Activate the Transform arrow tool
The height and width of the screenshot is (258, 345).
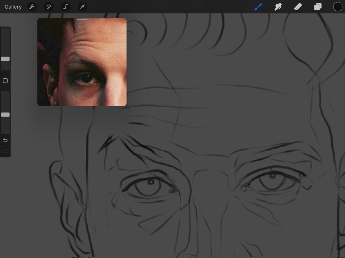tap(83, 7)
